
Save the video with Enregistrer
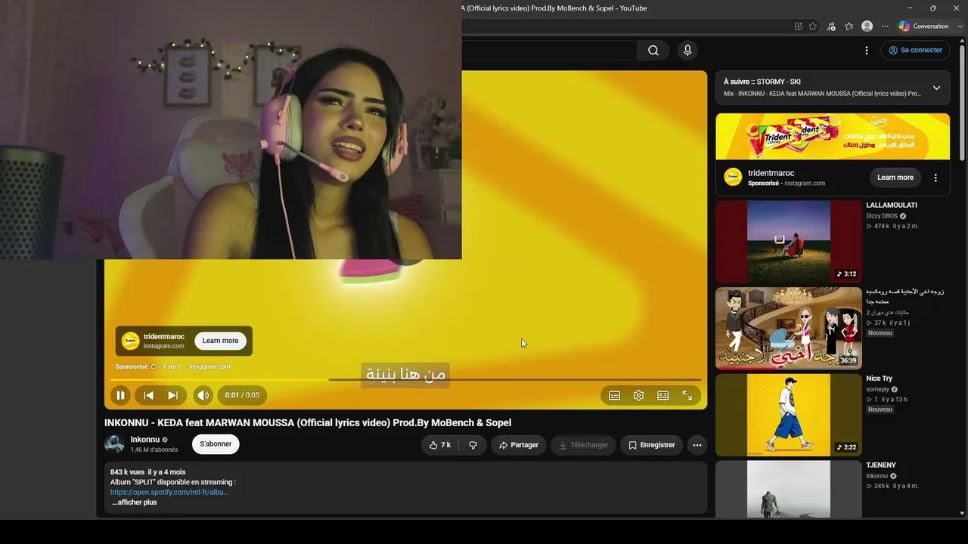click(651, 445)
